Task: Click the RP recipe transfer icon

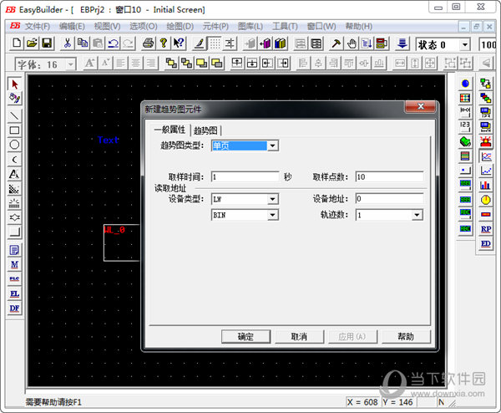Action: (x=486, y=229)
